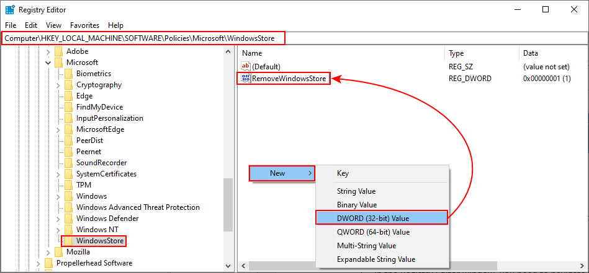This screenshot has width=589, height=273.
Task: Click the registry path address bar
Action: click(x=144, y=38)
